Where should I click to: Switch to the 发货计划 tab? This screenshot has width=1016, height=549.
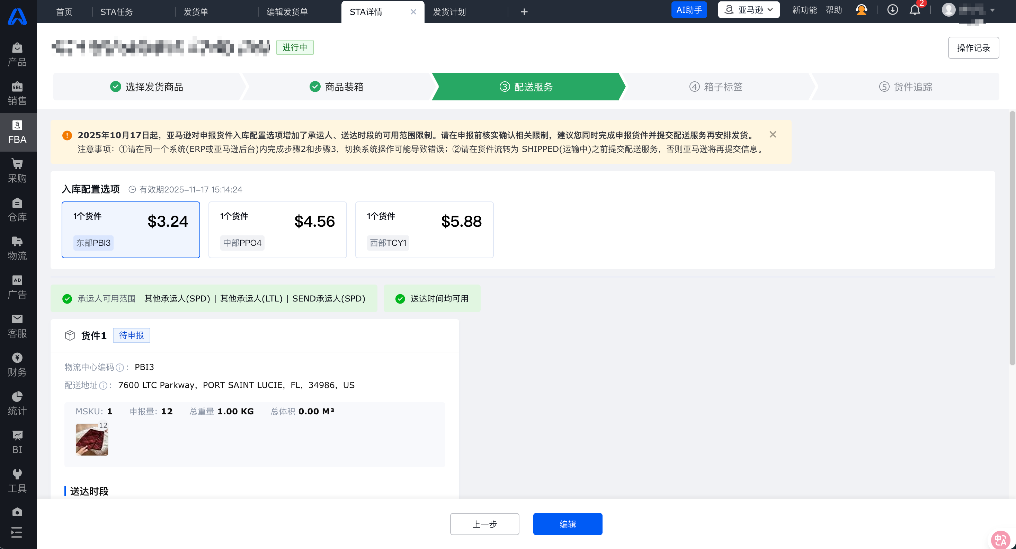click(x=449, y=12)
